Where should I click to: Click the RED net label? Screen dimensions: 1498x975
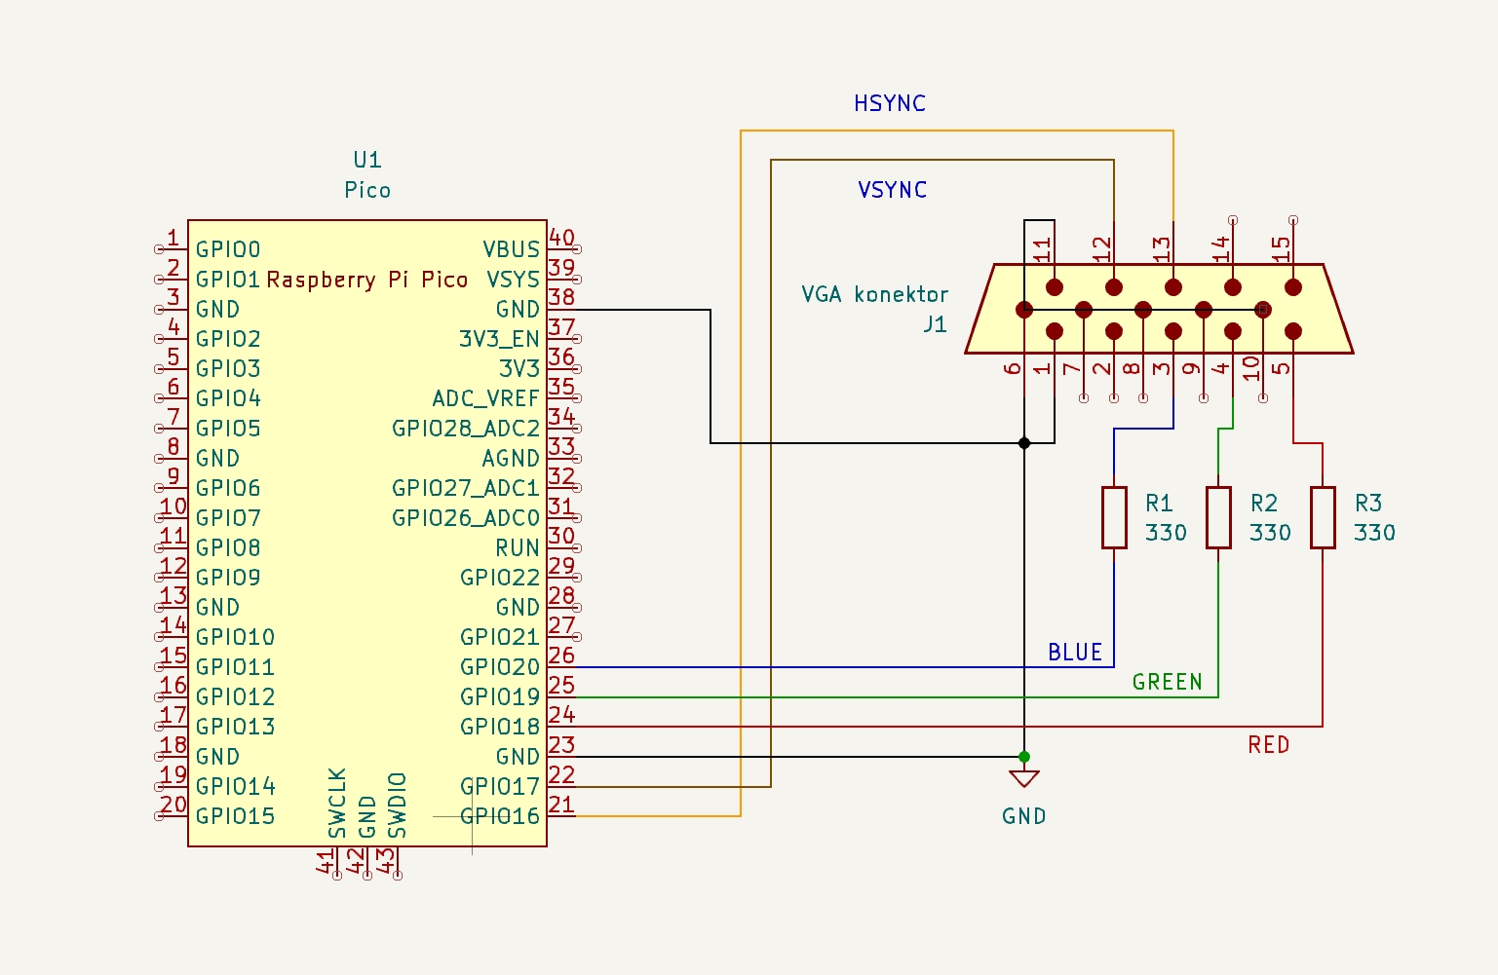[1269, 744]
